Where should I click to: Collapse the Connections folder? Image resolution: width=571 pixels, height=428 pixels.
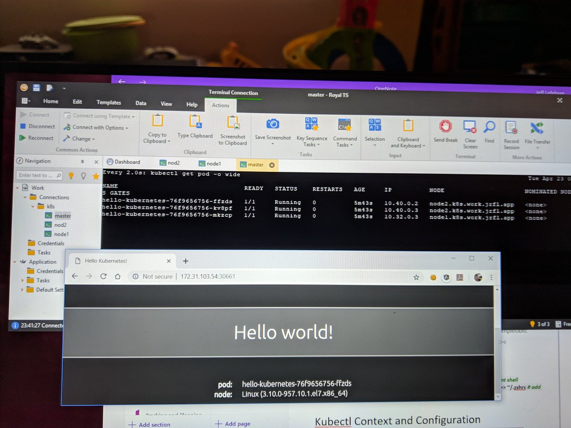pyautogui.click(x=25, y=197)
